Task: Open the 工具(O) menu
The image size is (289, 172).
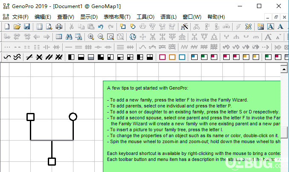Action: point(146,17)
